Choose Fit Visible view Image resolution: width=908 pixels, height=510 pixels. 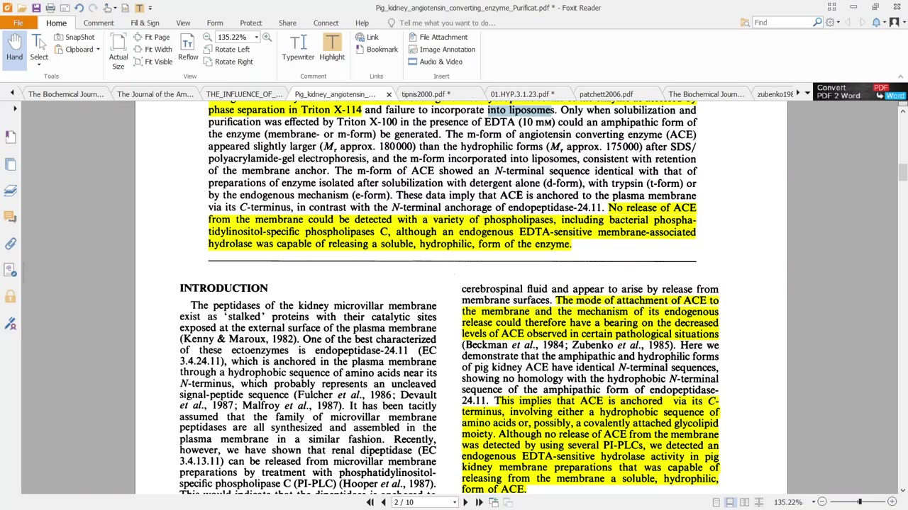(x=152, y=62)
